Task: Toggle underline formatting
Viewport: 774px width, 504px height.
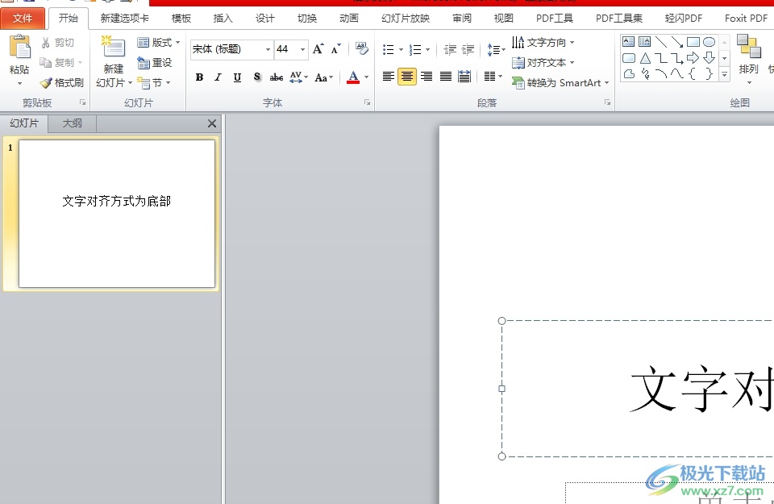Action: coord(237,77)
